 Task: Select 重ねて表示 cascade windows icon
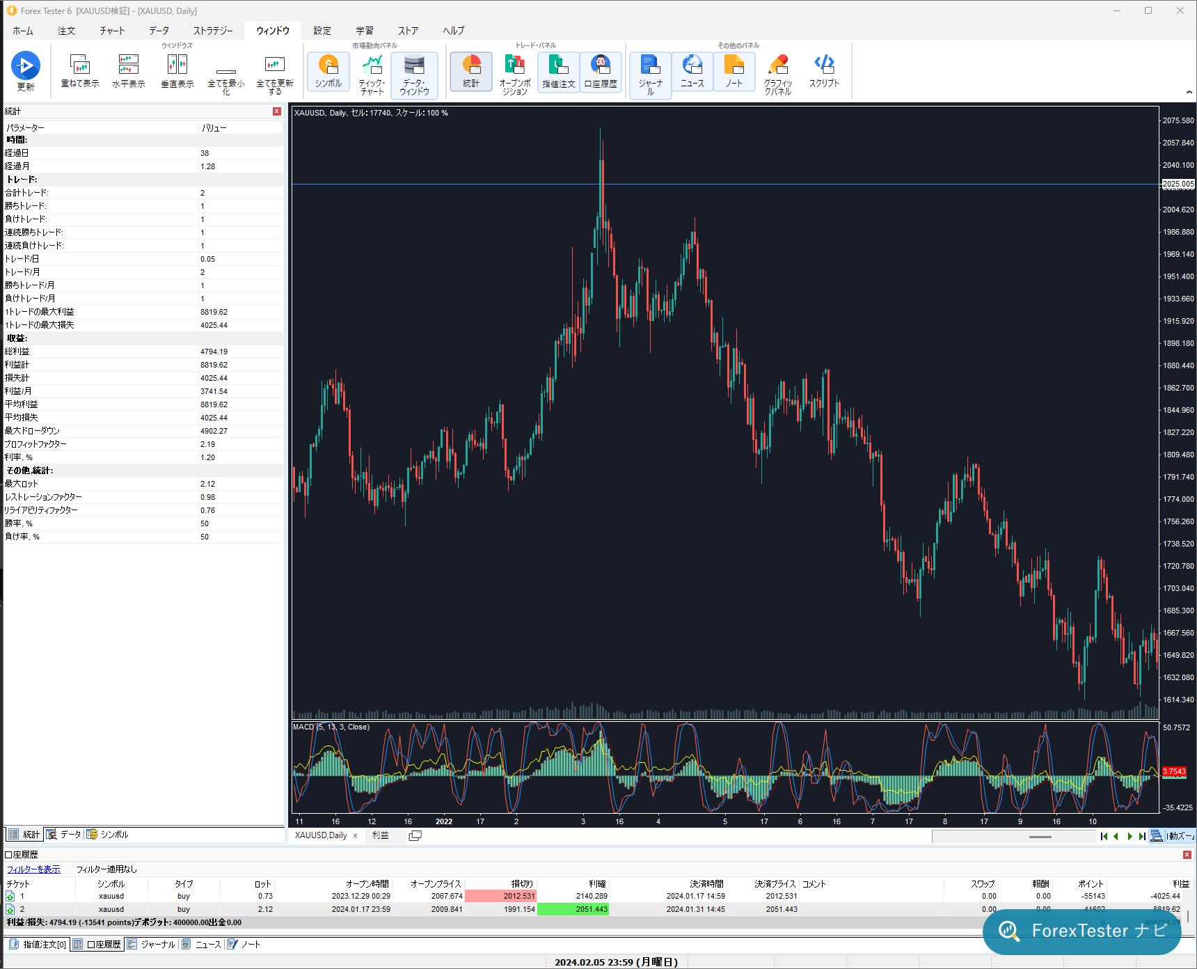point(79,72)
